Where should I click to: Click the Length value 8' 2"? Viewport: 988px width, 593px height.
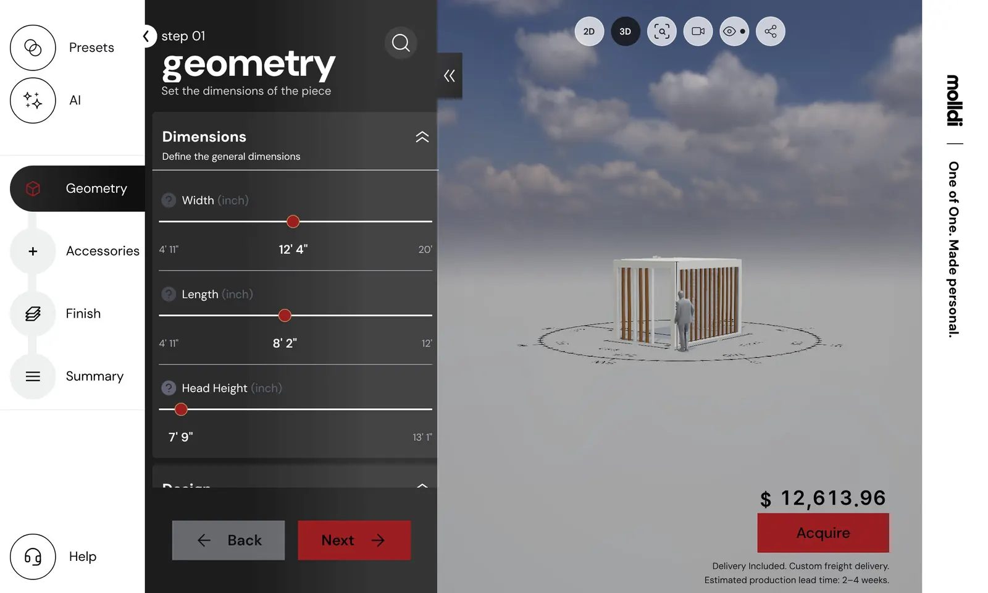(285, 343)
